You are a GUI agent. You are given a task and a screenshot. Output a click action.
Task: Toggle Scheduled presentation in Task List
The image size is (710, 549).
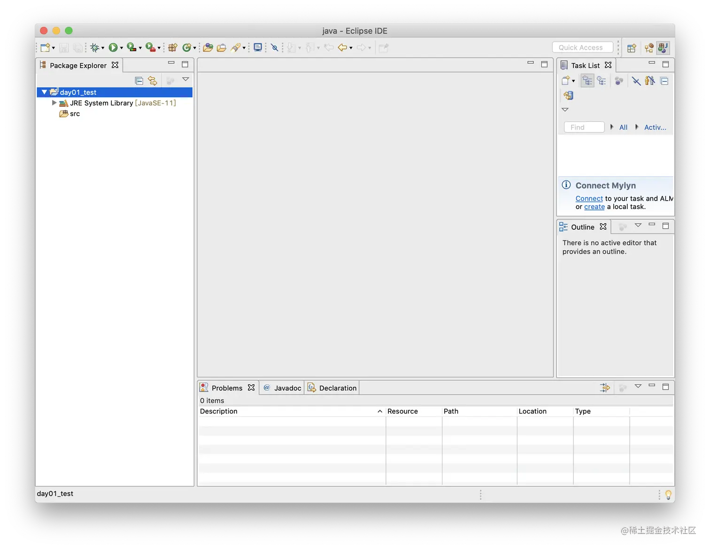[602, 81]
